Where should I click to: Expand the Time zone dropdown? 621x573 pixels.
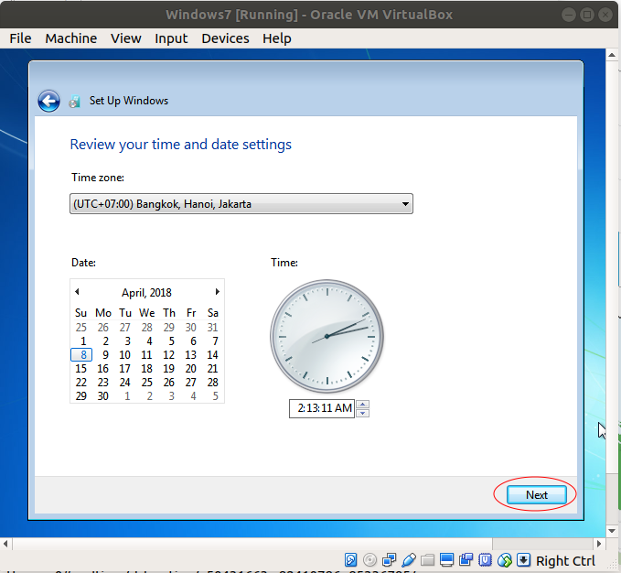click(x=241, y=204)
